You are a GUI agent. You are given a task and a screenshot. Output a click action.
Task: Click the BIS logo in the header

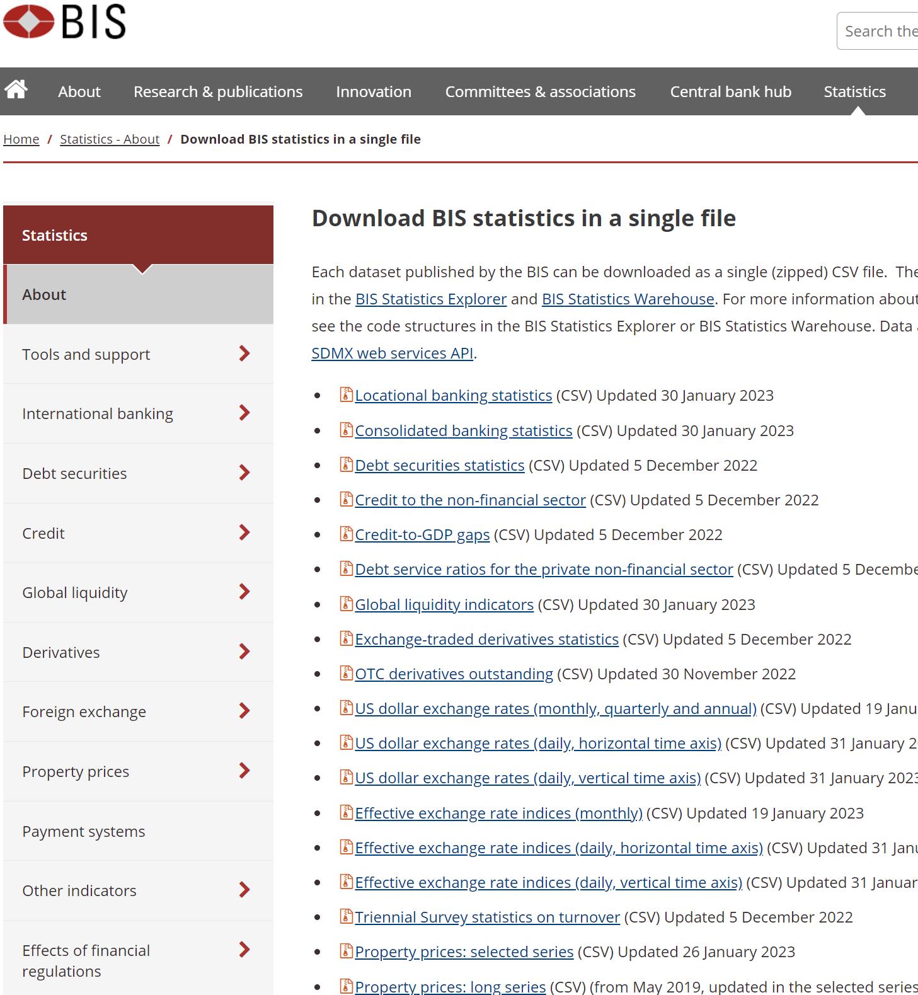[64, 21]
